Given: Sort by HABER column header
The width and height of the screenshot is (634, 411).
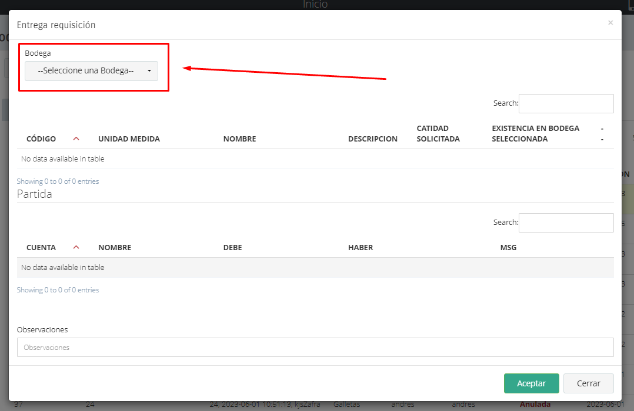Looking at the screenshot, I should tap(361, 247).
